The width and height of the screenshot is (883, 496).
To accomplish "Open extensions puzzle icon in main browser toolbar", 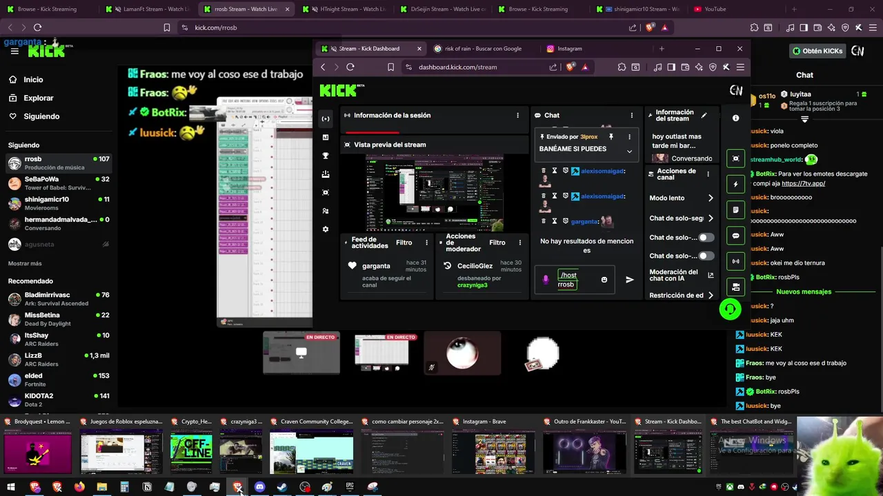I will pos(754,28).
